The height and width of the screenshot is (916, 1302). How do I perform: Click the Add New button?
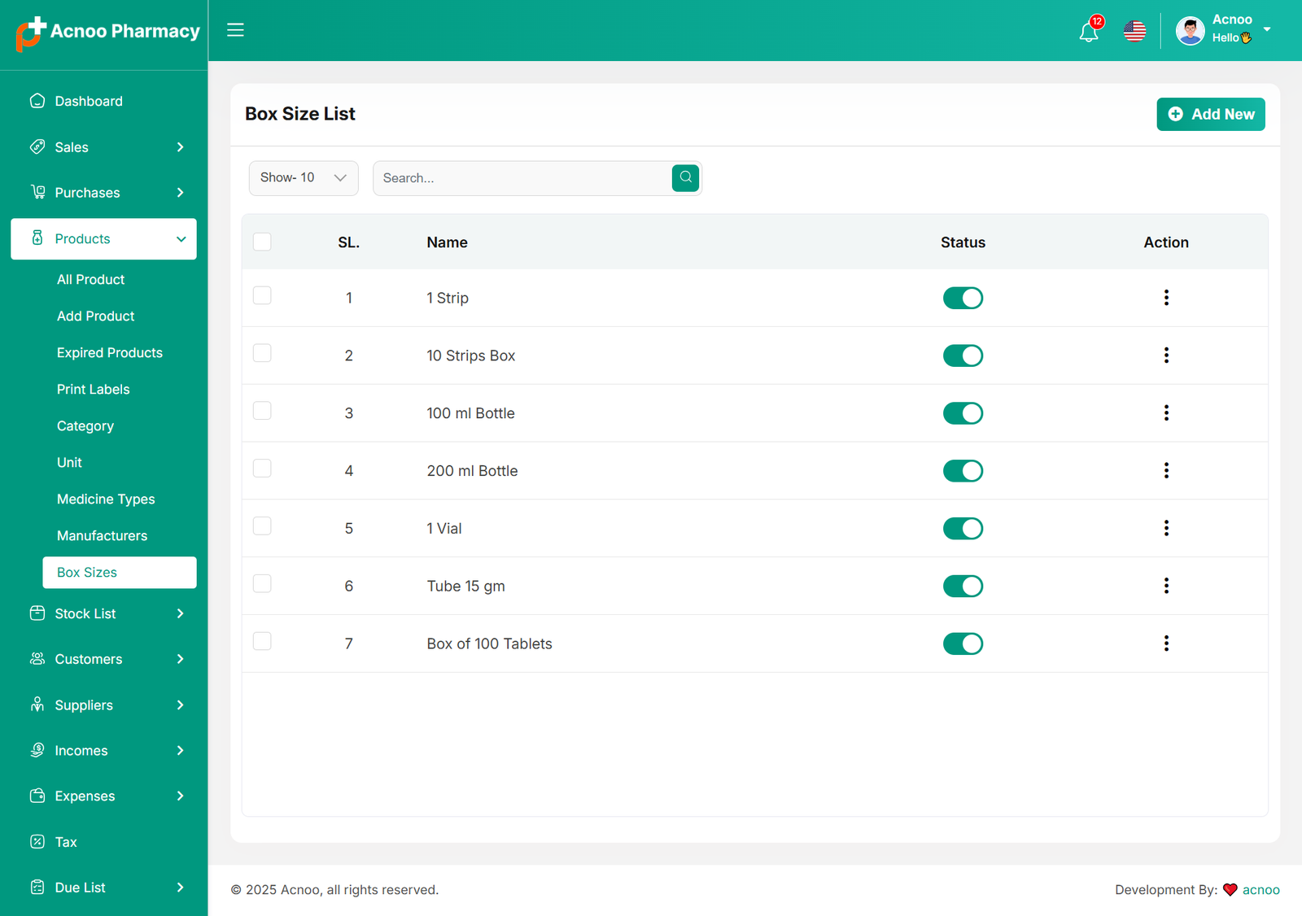[1210, 115]
